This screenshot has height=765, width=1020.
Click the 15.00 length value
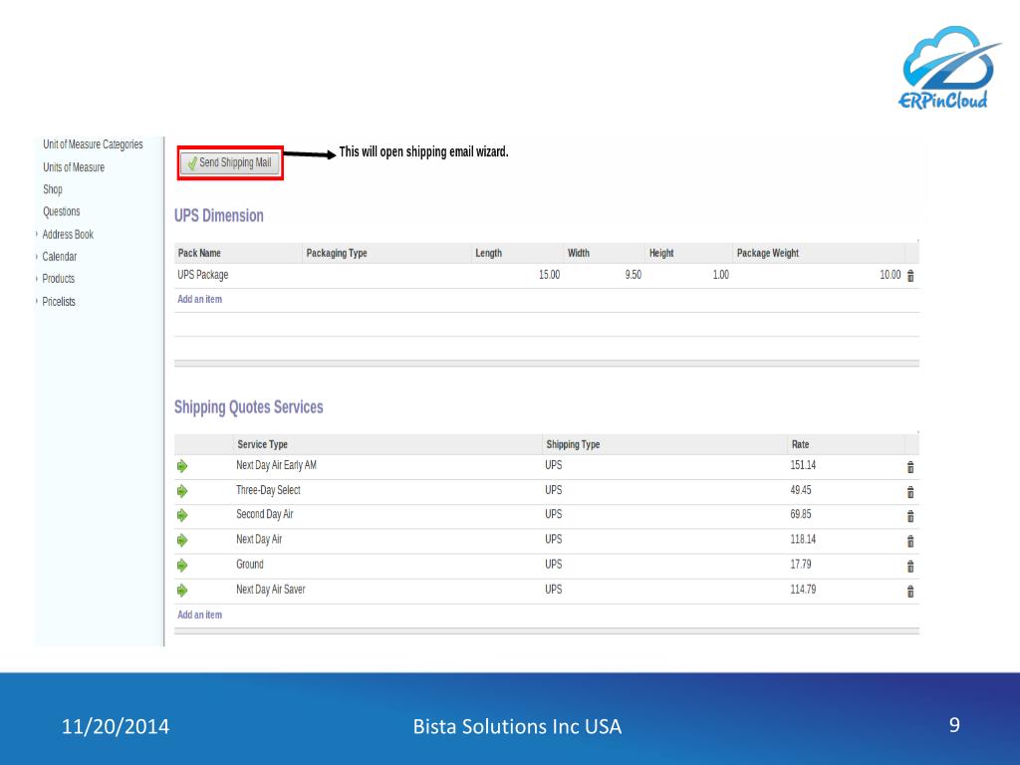pyautogui.click(x=549, y=275)
